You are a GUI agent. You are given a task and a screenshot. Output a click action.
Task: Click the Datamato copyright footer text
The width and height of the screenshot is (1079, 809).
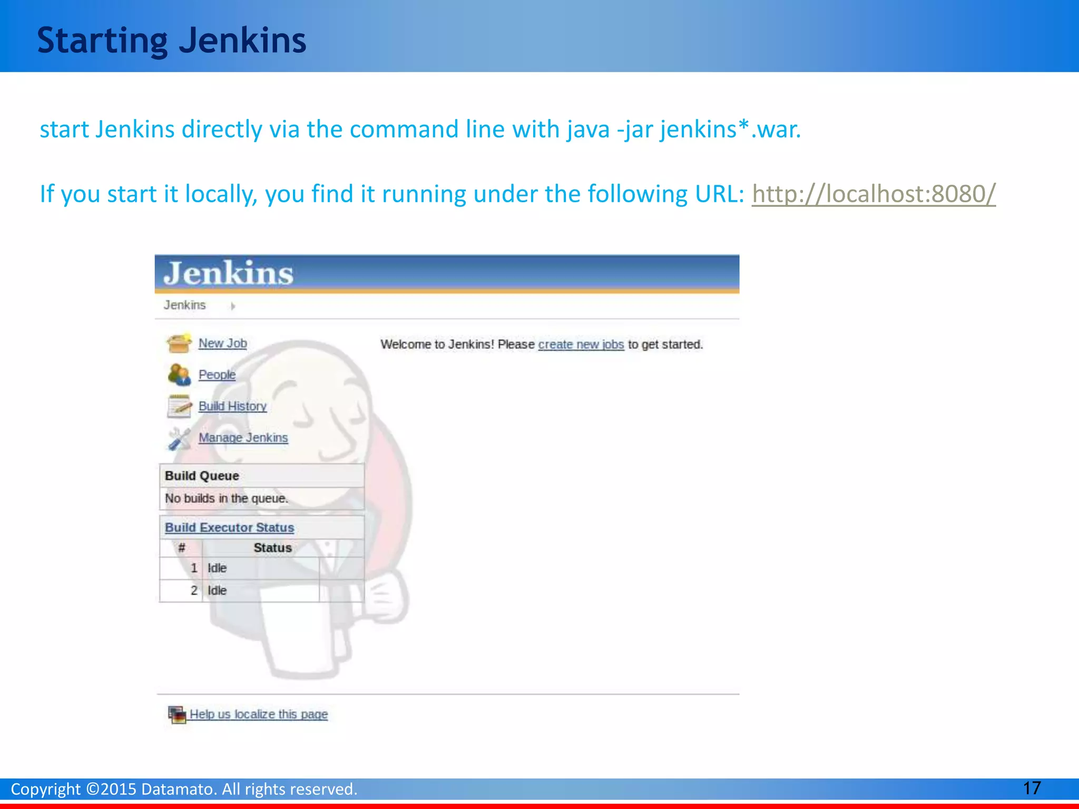click(x=184, y=789)
